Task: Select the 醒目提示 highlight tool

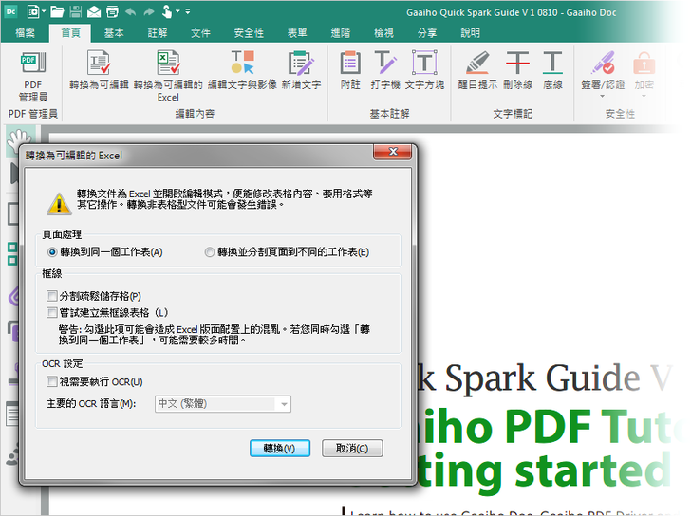Action: pyautogui.click(x=477, y=70)
